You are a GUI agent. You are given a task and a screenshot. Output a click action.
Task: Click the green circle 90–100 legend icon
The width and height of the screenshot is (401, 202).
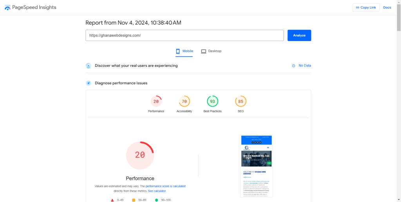[x=157, y=200]
